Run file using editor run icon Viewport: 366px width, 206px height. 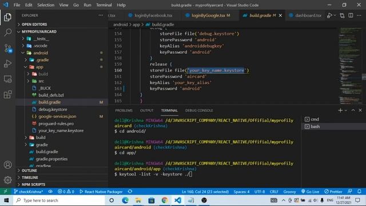tap(329, 15)
